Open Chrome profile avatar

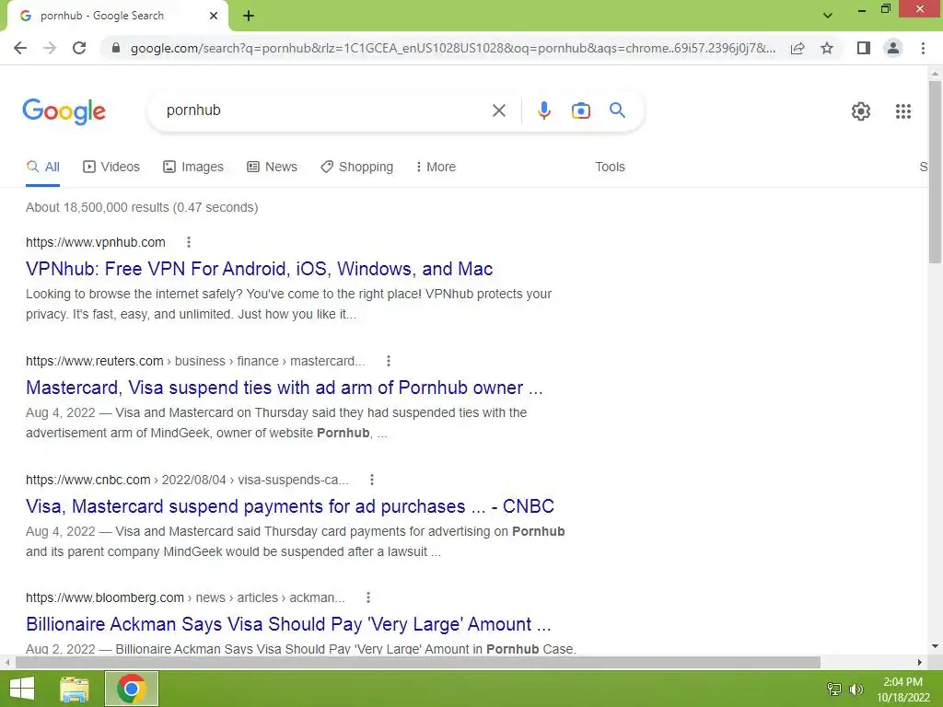[893, 48]
